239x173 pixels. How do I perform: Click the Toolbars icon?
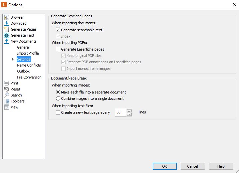[7, 101]
